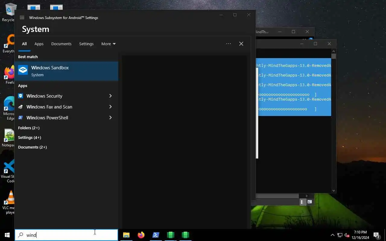Show Documents (2+) results
This screenshot has height=241, width=386.
[x=32, y=147]
